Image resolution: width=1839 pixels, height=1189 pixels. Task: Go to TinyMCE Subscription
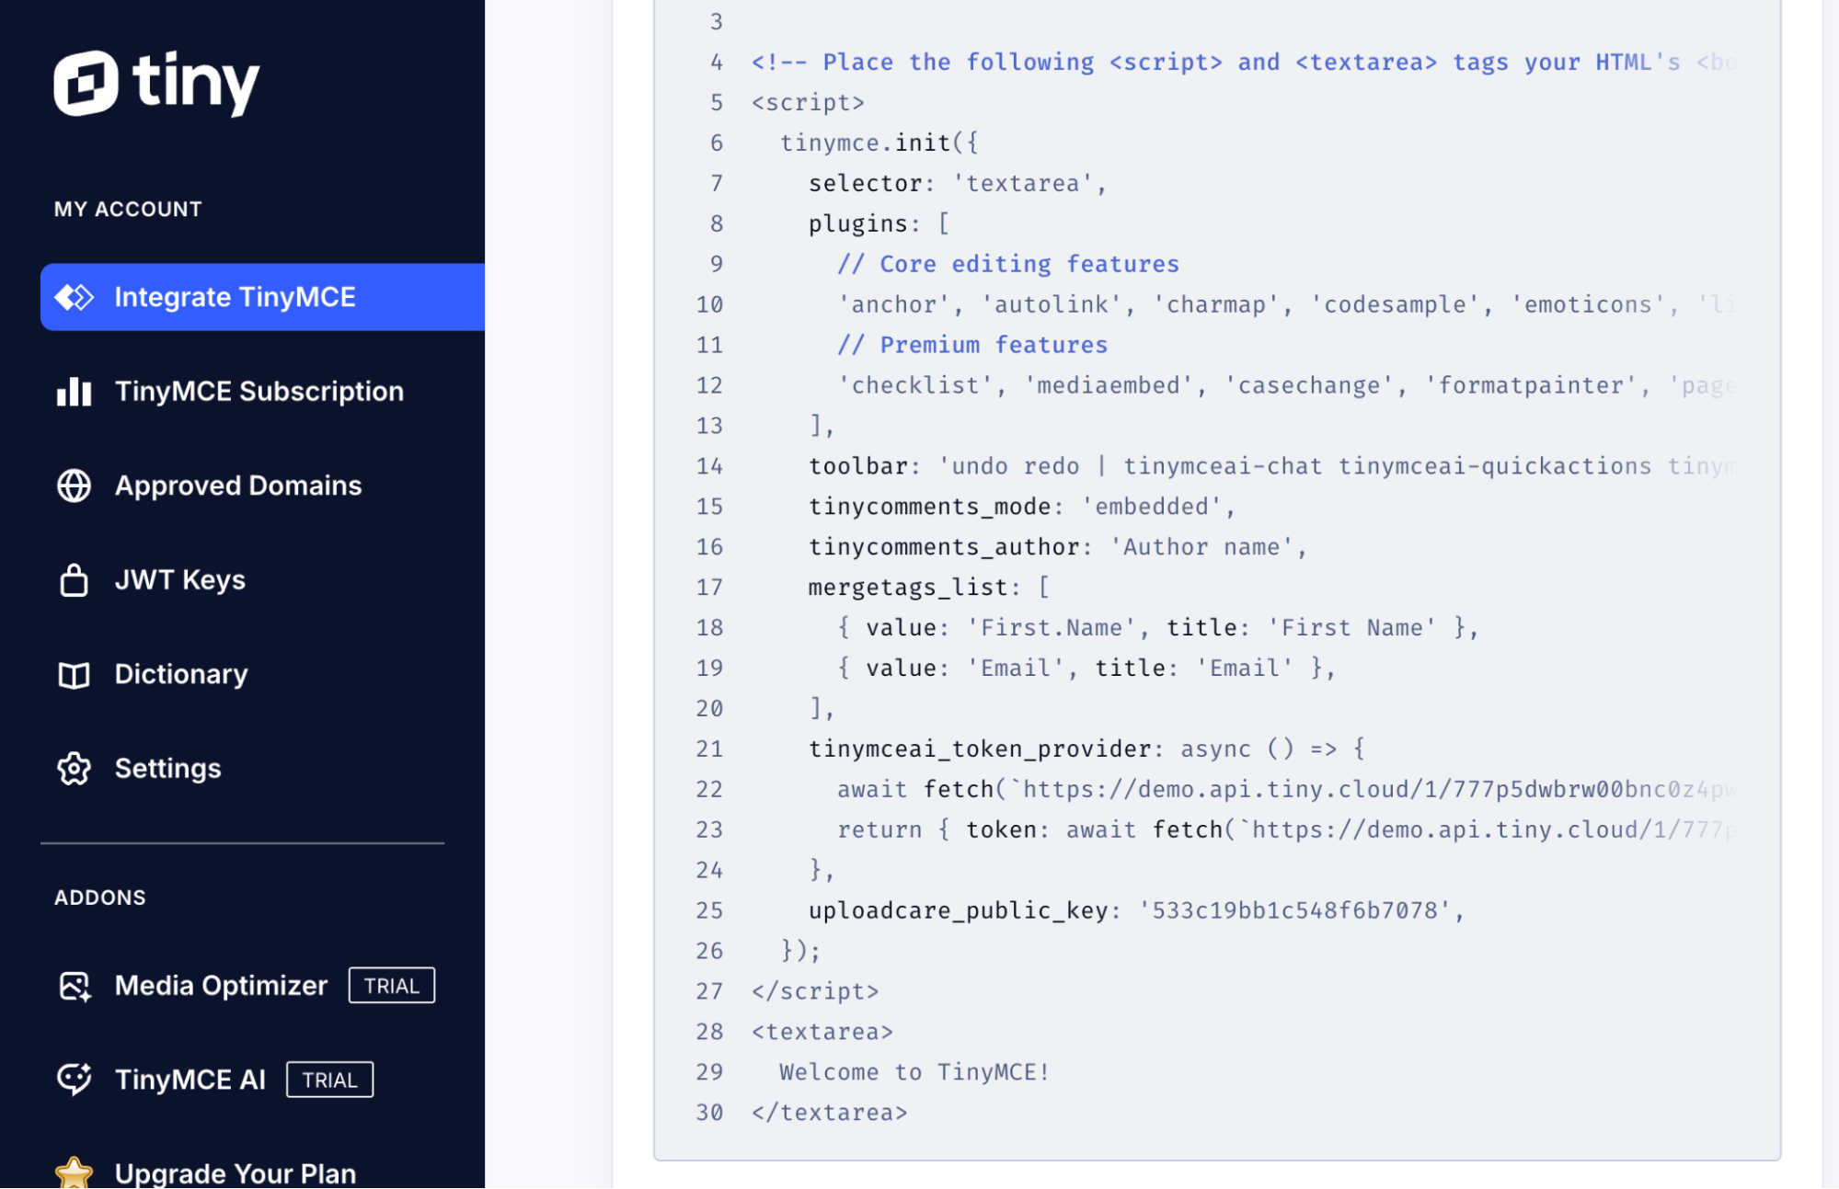[259, 392]
